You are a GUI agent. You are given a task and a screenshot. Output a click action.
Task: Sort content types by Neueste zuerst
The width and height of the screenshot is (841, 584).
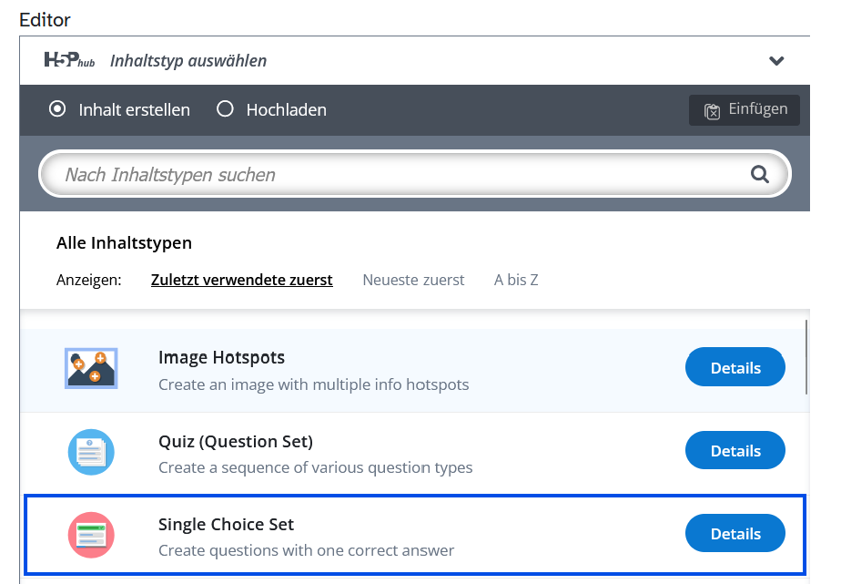(x=413, y=280)
